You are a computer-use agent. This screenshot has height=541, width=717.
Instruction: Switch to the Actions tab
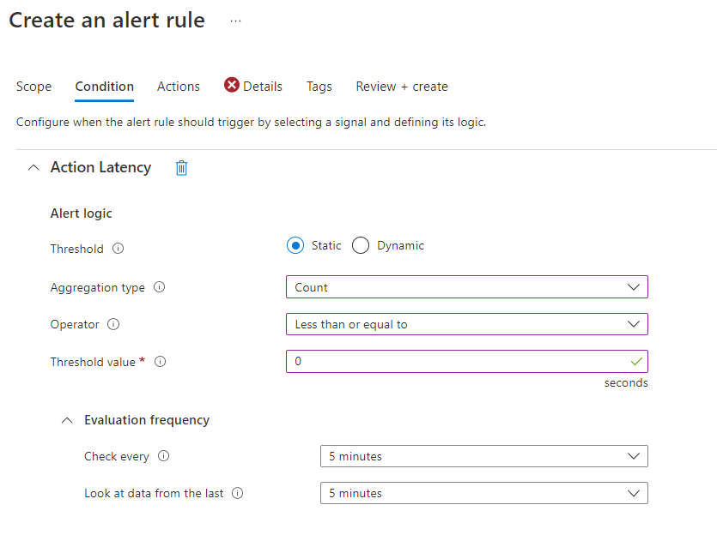click(x=178, y=86)
